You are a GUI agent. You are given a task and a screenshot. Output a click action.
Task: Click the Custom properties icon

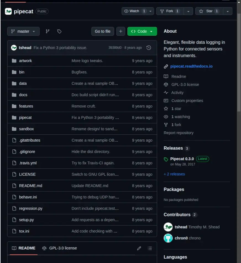(x=166, y=101)
